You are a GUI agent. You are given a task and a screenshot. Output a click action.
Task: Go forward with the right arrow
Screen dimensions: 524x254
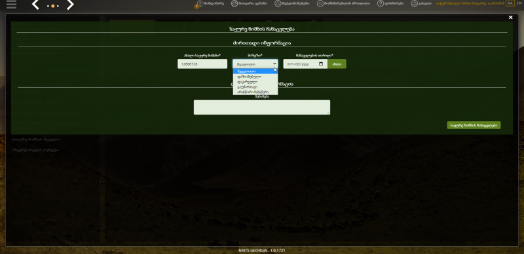pos(70,5)
